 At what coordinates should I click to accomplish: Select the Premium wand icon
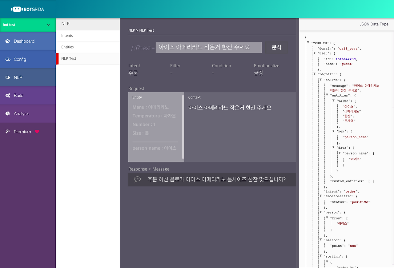click(x=7, y=132)
